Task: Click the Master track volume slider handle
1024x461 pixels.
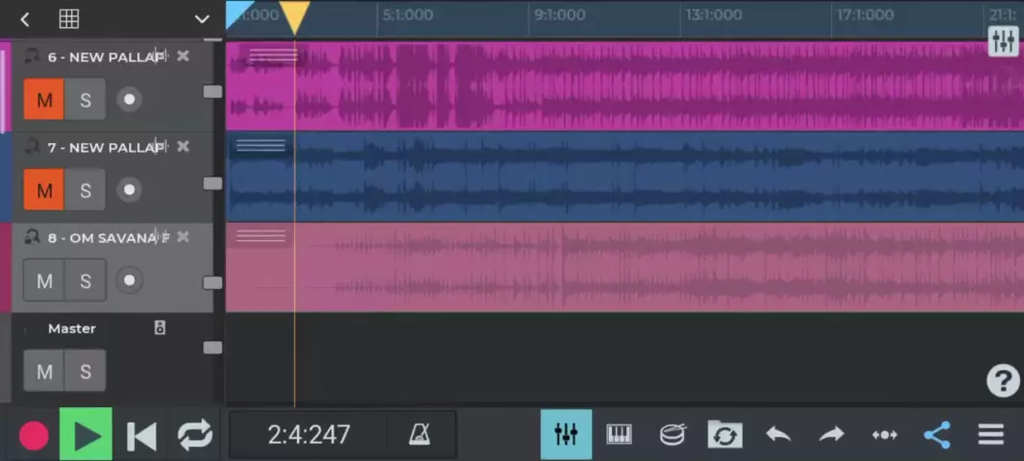Action: click(x=212, y=348)
